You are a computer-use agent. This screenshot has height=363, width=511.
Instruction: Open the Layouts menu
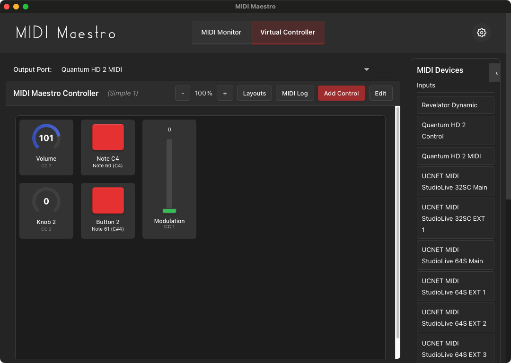(x=255, y=94)
